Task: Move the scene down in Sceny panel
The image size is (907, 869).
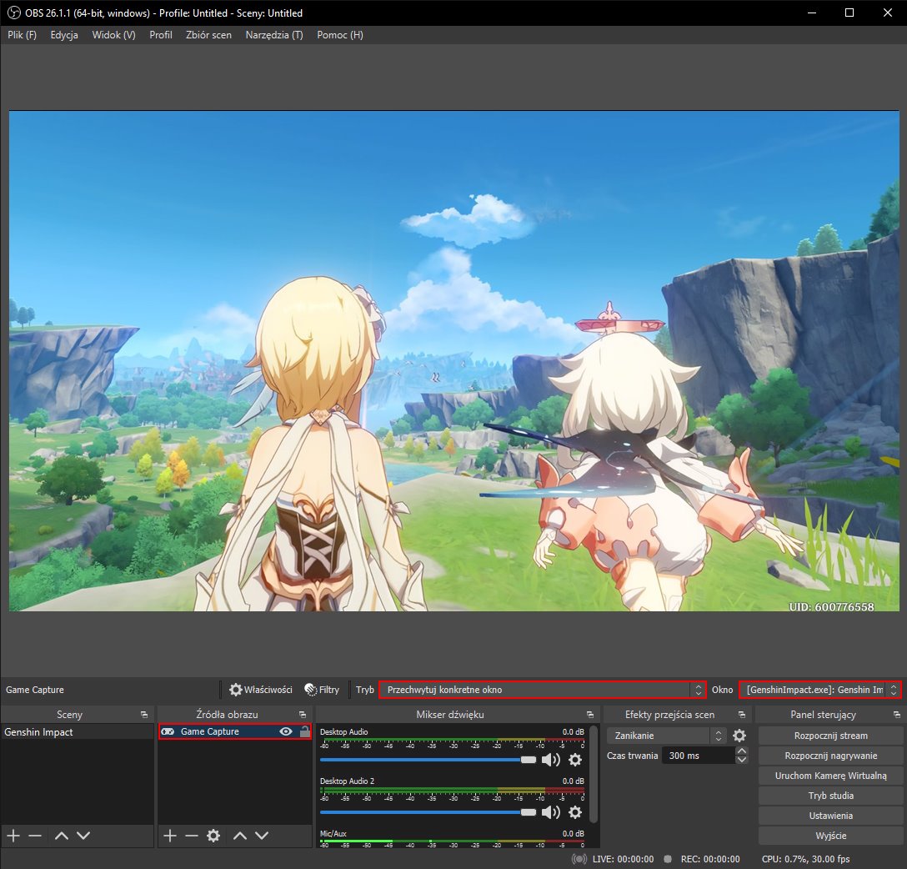Action: click(x=83, y=836)
